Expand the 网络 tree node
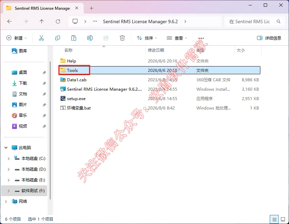The width and height of the screenshot is (289, 224). click(x=6, y=201)
